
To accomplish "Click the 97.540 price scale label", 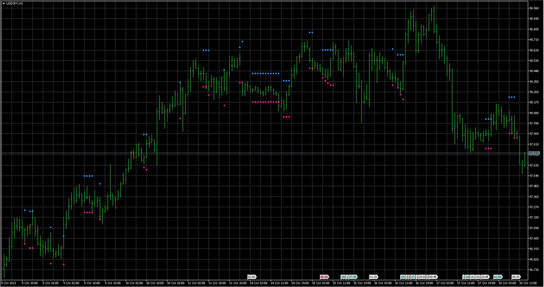I will tap(534, 176).
